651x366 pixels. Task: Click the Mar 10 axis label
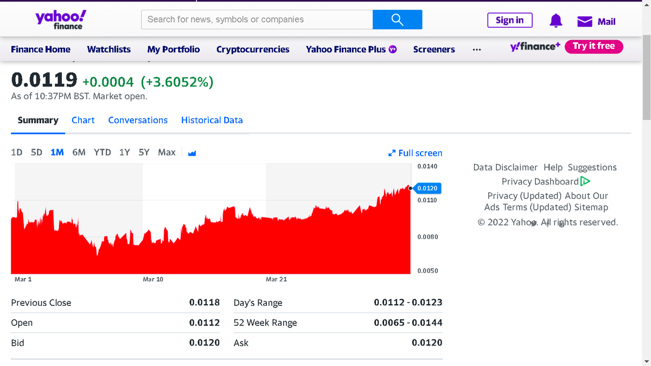click(153, 279)
